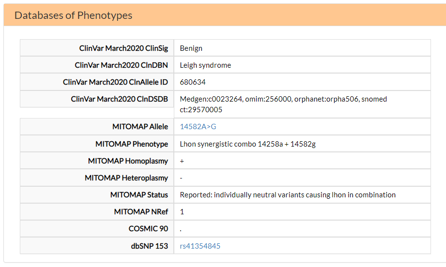The width and height of the screenshot is (446, 267).
Task: Click the ClinVar March2020 ClnDSDB label
Action: pos(119,99)
